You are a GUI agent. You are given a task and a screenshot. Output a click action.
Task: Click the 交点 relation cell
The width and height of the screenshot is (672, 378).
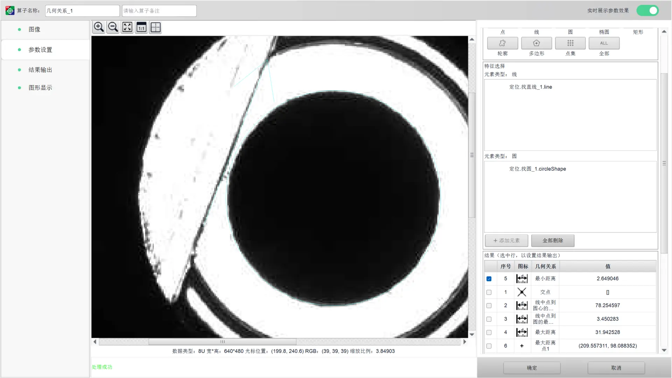(x=545, y=292)
